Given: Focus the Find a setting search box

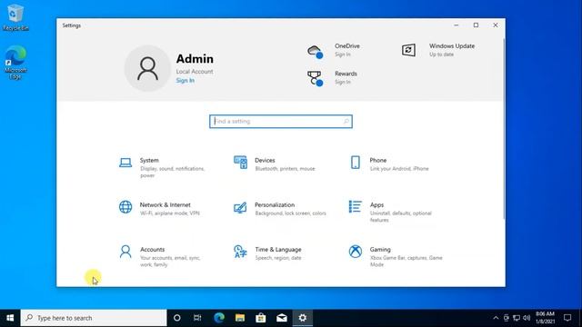Looking at the screenshot, I should pos(281,121).
